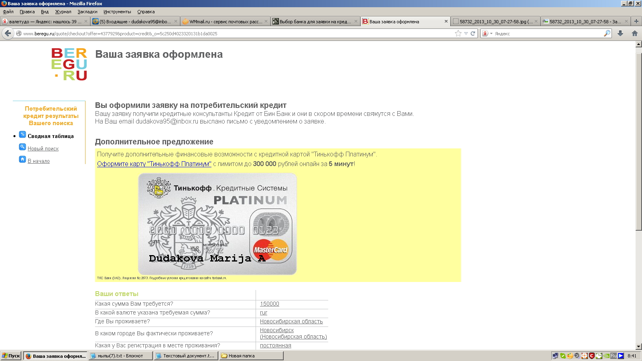
Task: Go back using browser back arrow
Action: point(8,33)
